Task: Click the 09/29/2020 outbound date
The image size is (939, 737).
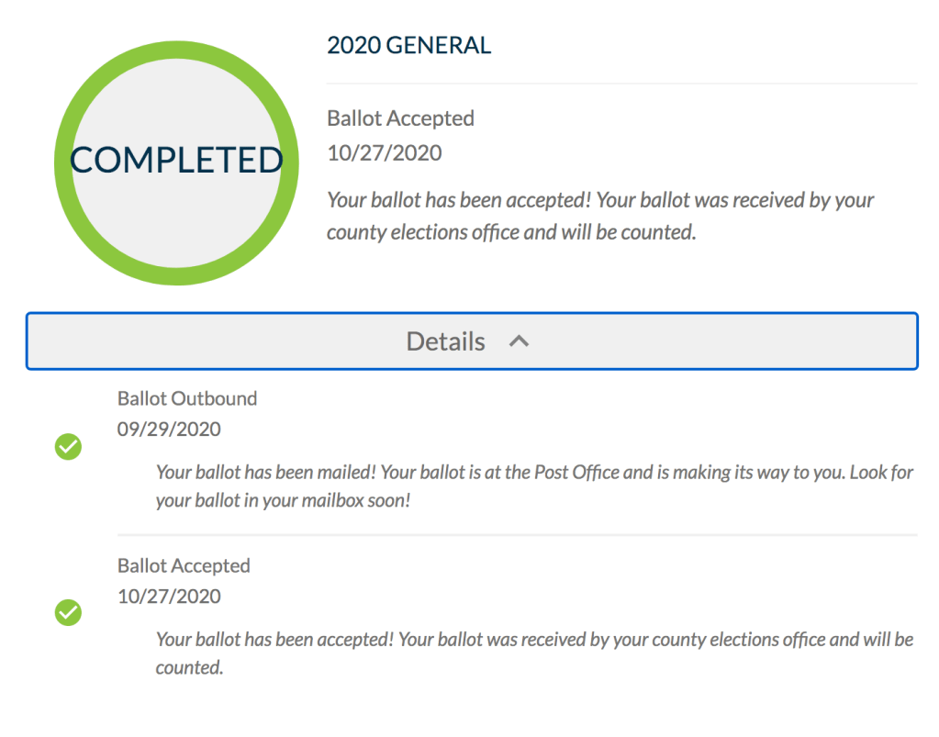Action: [169, 430]
